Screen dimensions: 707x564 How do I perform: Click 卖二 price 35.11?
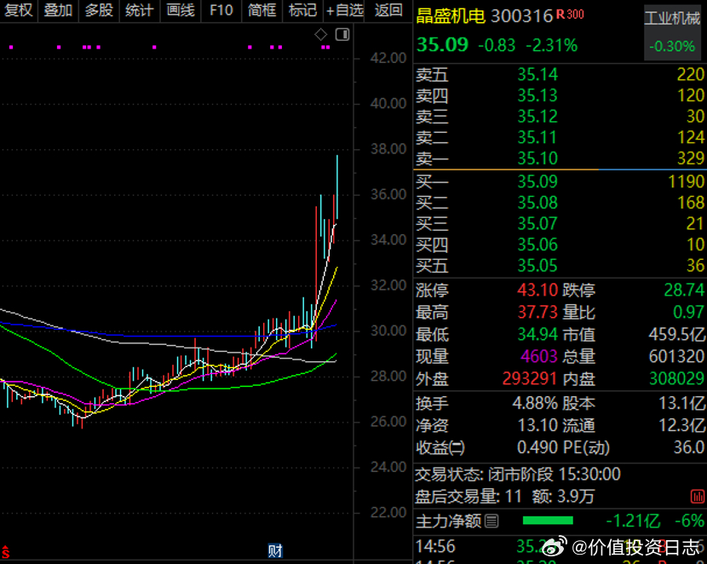tap(537, 137)
